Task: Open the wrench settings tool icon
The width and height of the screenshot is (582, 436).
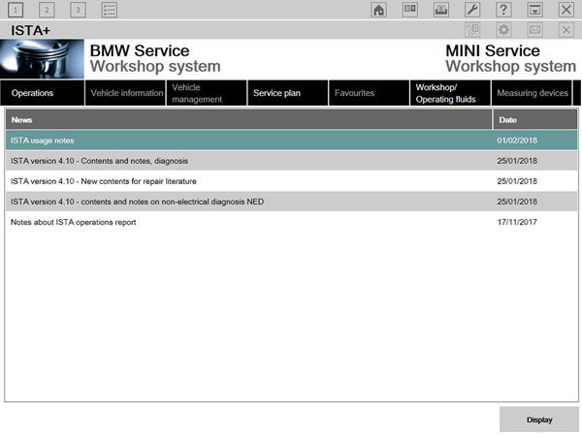Action: click(472, 10)
